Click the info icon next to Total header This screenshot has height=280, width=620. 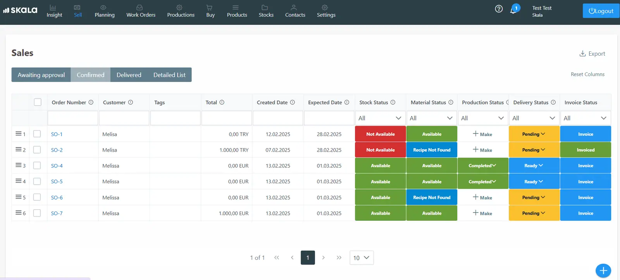222,102
